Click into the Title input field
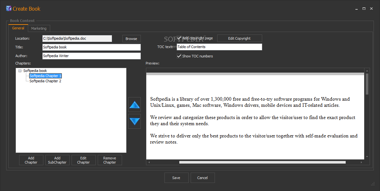This screenshot has width=380, height=191. click(91, 47)
